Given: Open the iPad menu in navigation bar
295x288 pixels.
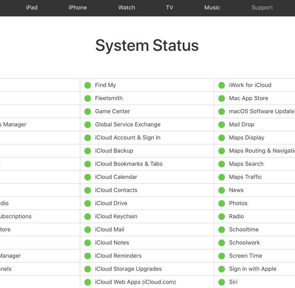Looking at the screenshot, I should (32, 7).
